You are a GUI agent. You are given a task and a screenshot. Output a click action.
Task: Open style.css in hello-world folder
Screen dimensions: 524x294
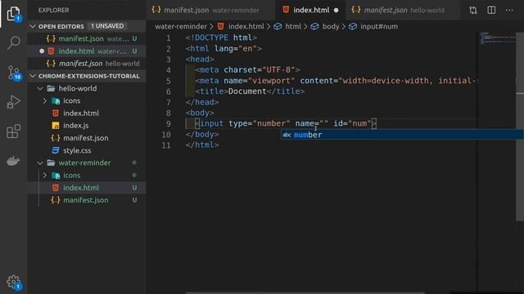tap(87, 150)
